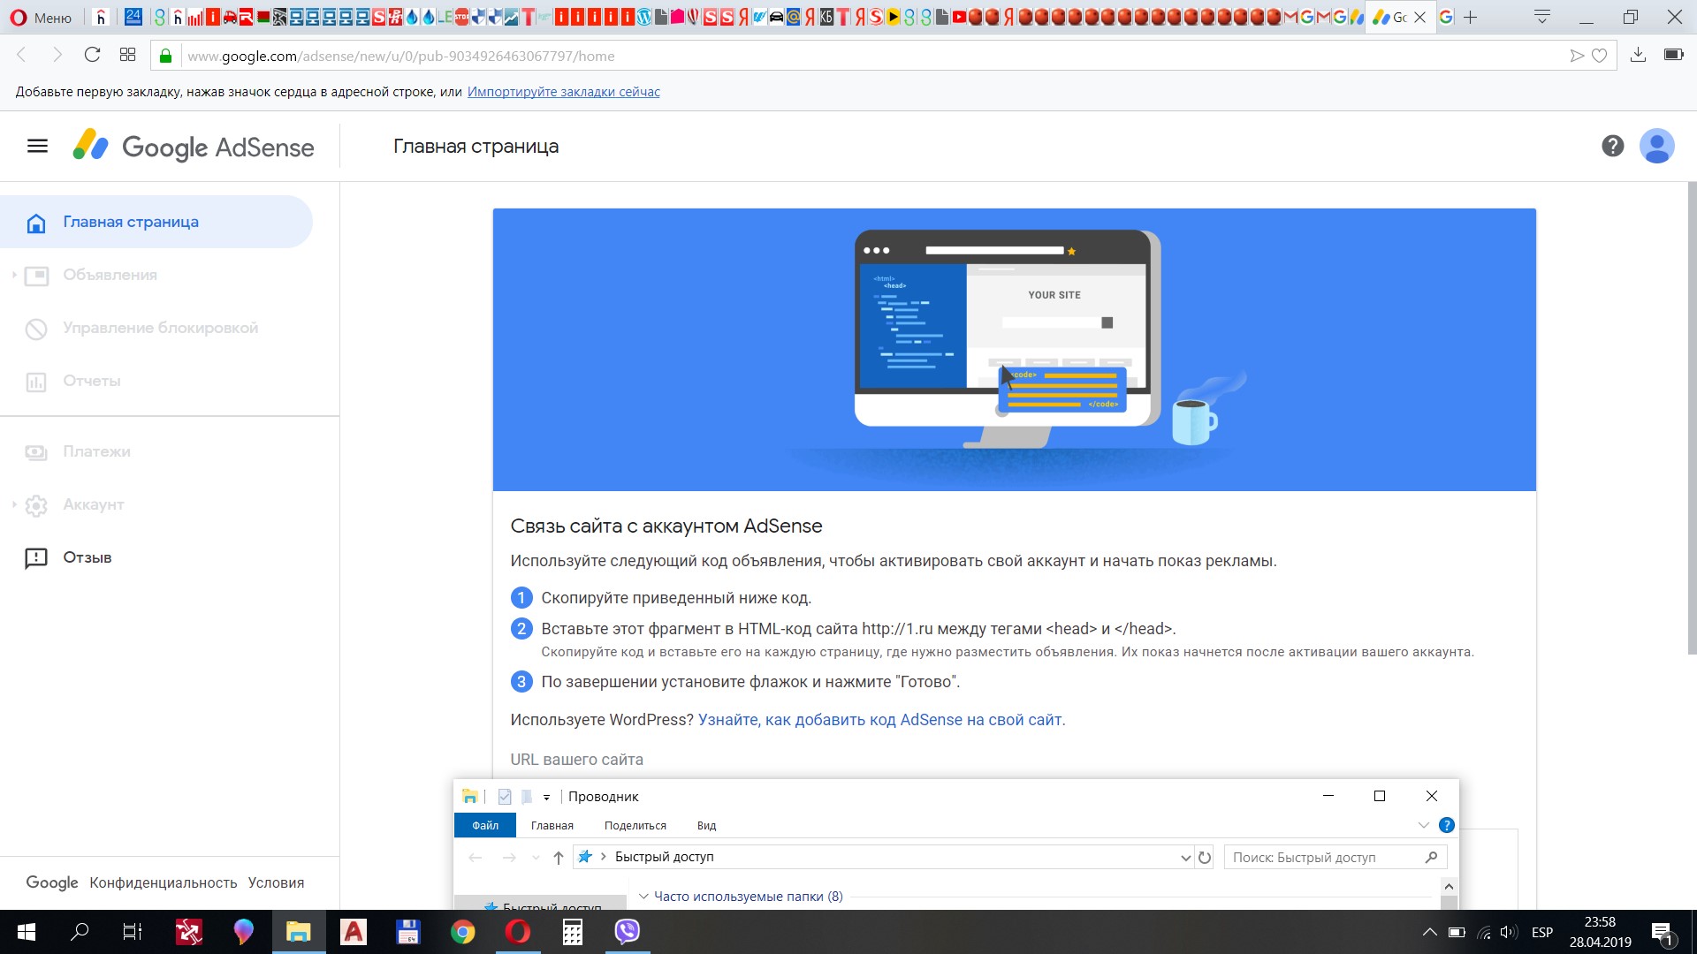Screen dimensions: 1697x954
Task: Click properties icon in Проводник title bar
Action: 505,797
